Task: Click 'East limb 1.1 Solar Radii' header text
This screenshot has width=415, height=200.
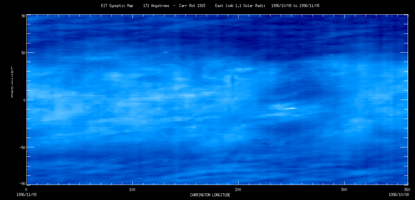Action: pos(240,6)
